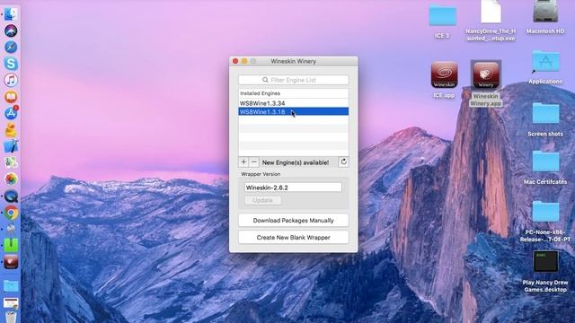Click the disabled Update button
The height and width of the screenshot is (323, 575).
(263, 200)
